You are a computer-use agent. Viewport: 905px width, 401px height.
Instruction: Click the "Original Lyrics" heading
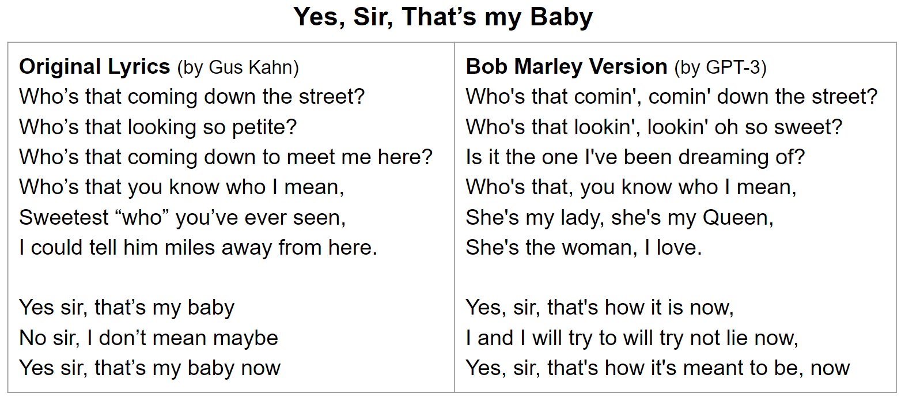click(94, 67)
